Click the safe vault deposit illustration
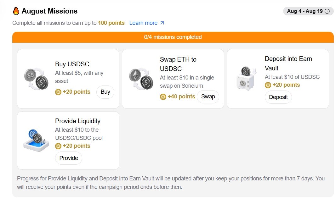This screenshot has width=336, height=198. tap(247, 79)
